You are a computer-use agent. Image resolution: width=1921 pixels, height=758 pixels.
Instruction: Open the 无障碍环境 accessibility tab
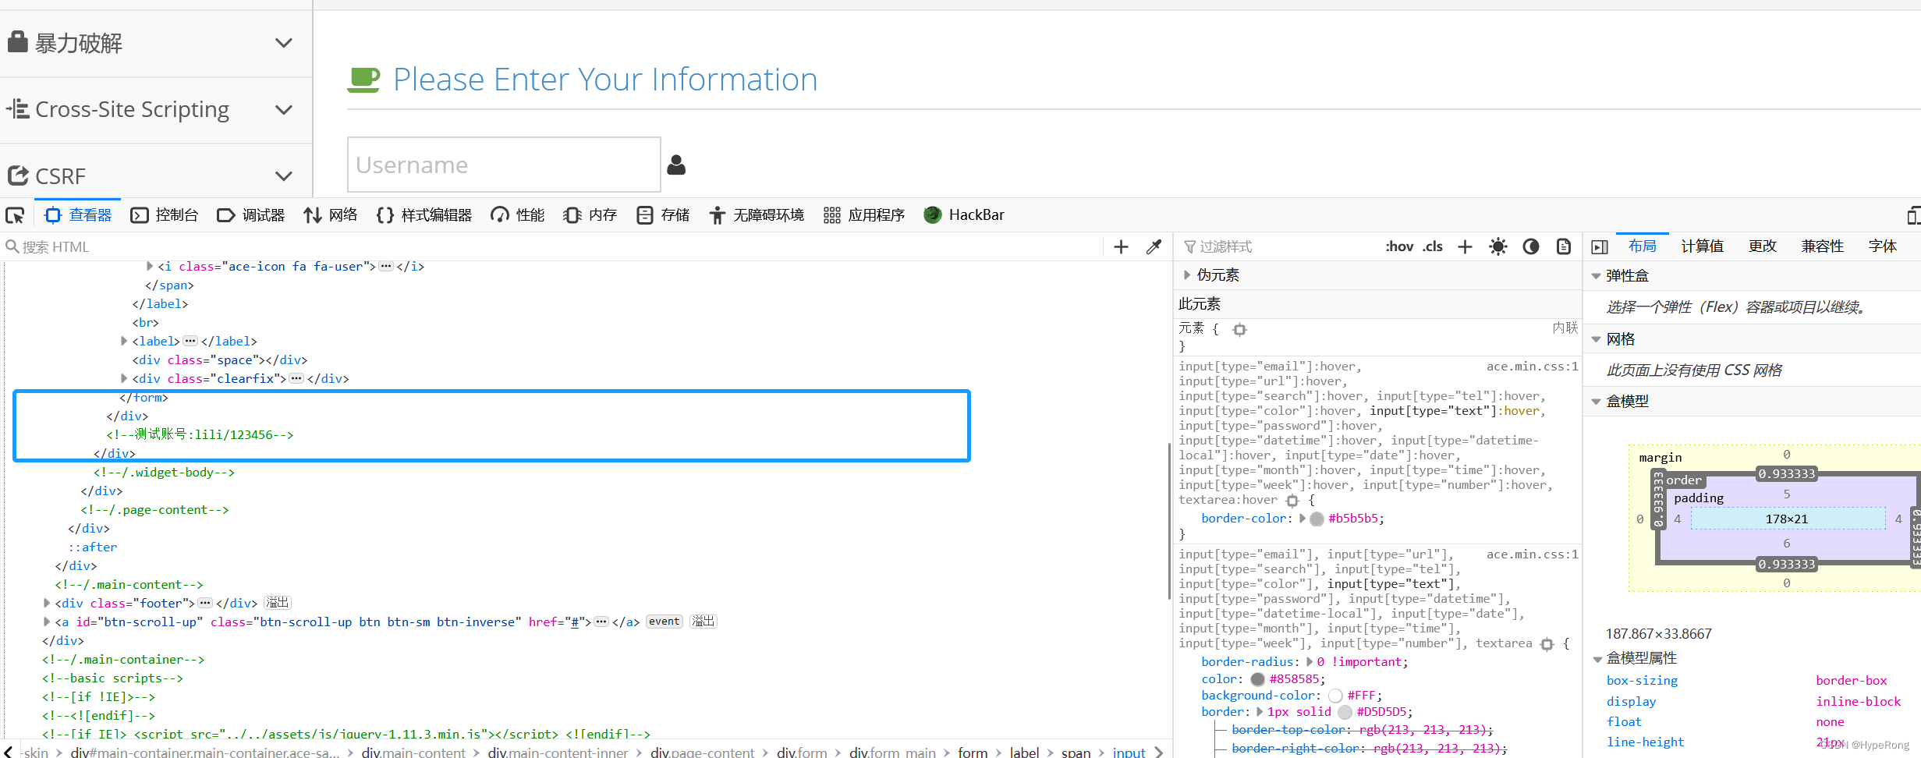tap(756, 215)
